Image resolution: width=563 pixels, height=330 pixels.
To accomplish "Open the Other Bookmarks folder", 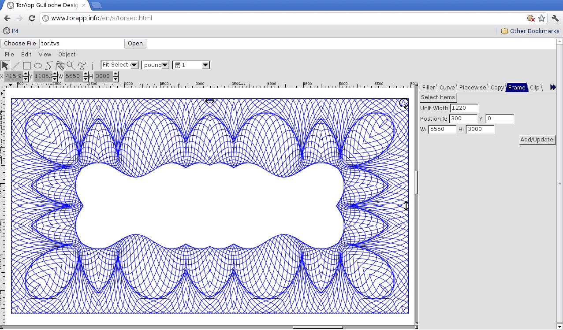I will (x=530, y=31).
